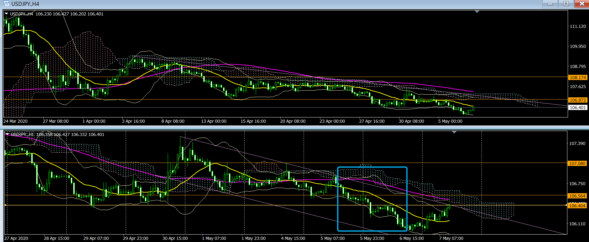Close the USDJPY.,H4 chart window
Image resolution: width=589 pixels, height=242 pixels.
point(582,4)
